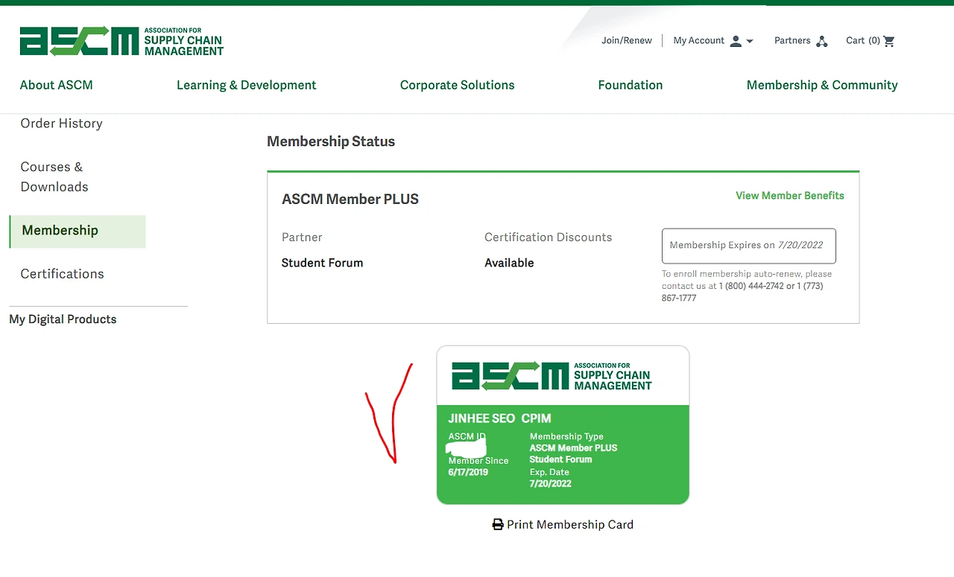The width and height of the screenshot is (954, 577).
Task: Expand the My Account dropdown arrow
Action: click(750, 42)
